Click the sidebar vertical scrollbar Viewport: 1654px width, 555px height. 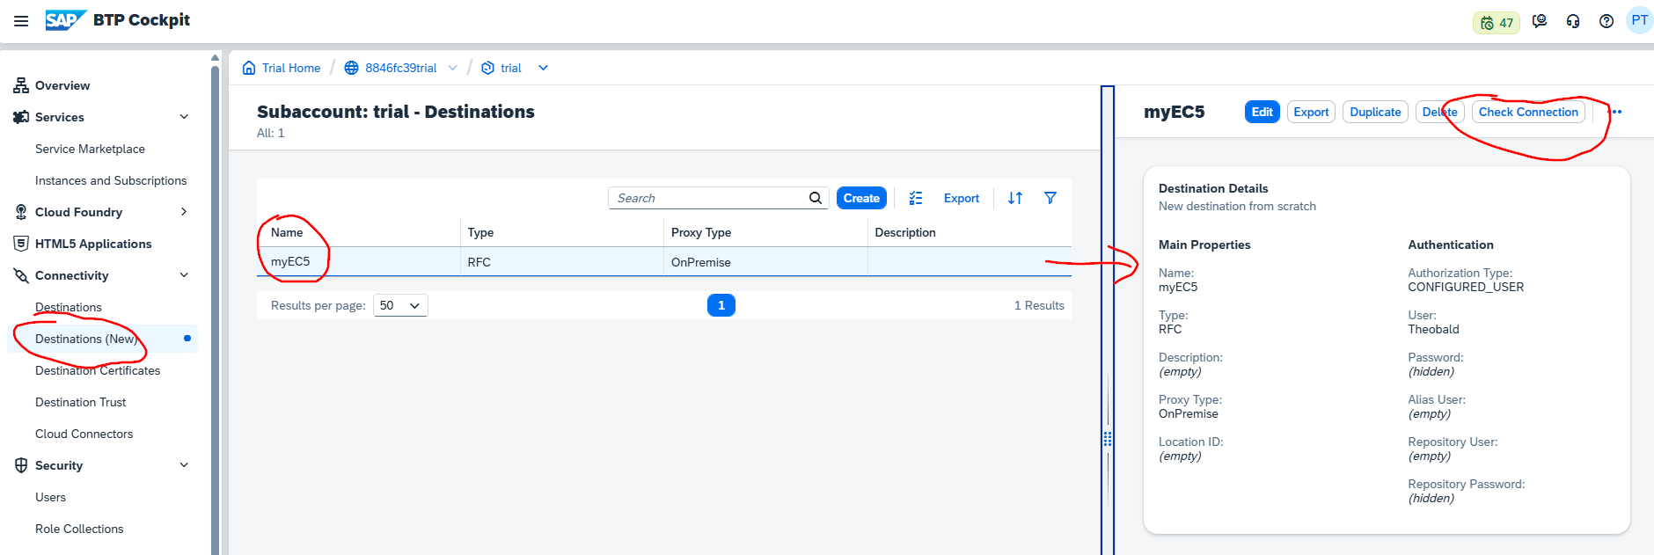215,308
